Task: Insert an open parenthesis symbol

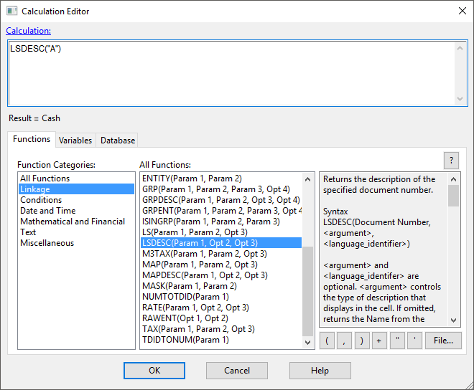Action: [x=327, y=341]
